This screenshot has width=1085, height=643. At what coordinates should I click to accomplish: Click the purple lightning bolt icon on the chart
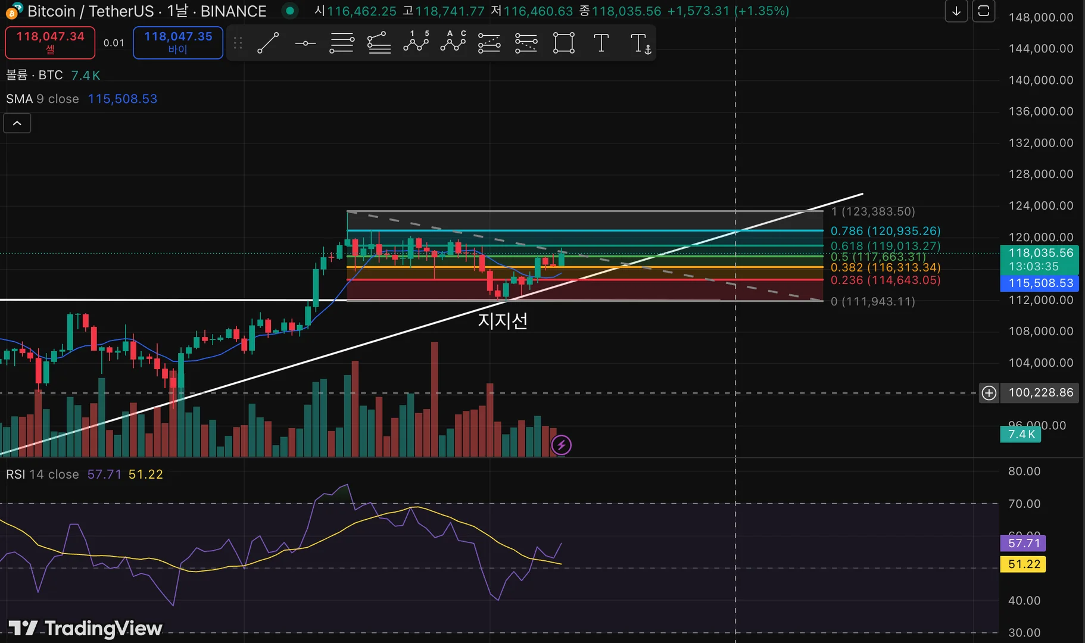pyautogui.click(x=561, y=445)
